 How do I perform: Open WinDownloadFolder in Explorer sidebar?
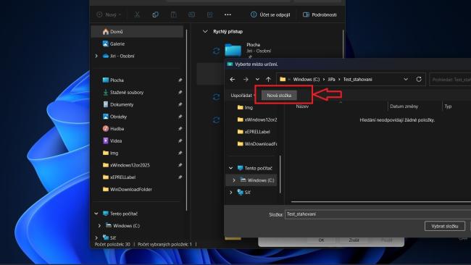128,190
